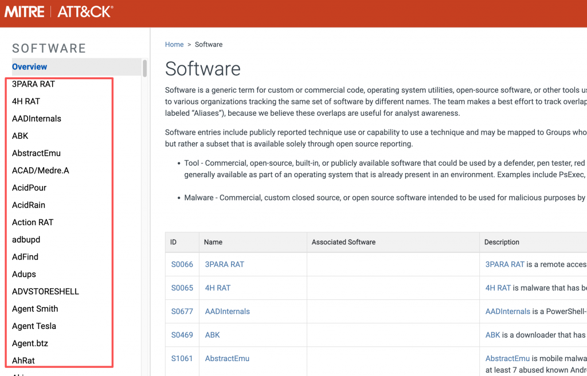
Task: Open 4H RAT link in Name column
Action: click(218, 288)
